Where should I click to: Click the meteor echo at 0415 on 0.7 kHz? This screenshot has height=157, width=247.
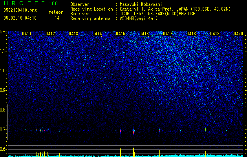[121, 131]
